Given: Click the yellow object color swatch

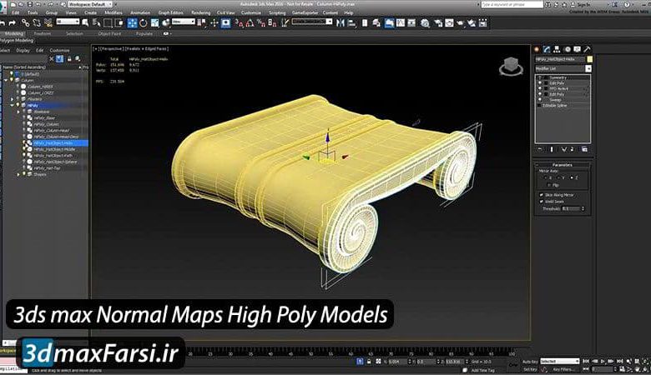Looking at the screenshot, I should coord(589,59).
